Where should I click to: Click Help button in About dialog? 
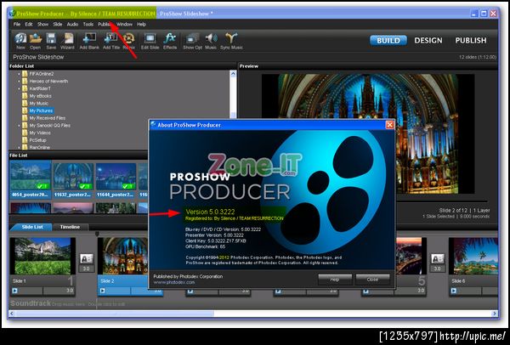335,280
